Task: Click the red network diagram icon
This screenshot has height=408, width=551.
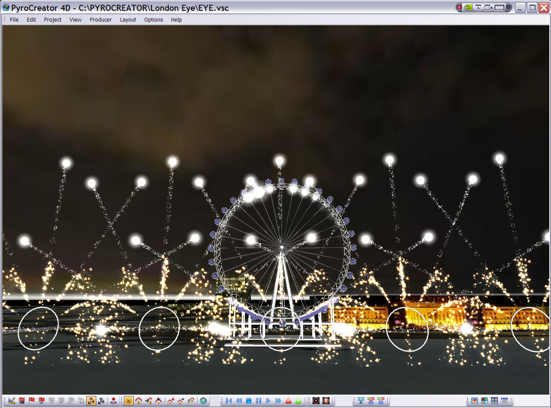Action: 371,401
